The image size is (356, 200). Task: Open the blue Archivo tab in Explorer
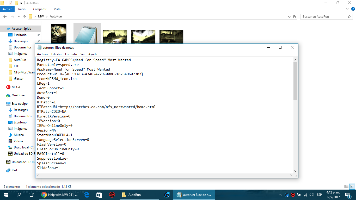click(x=7, y=9)
